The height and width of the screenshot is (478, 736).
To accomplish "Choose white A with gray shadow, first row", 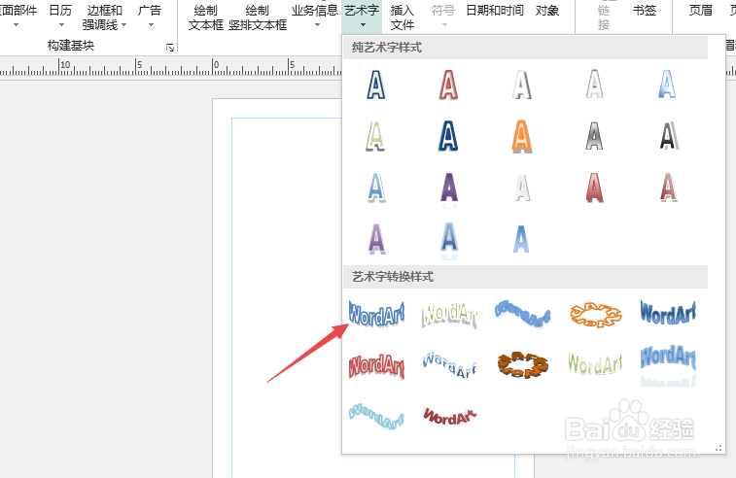I will (521, 85).
